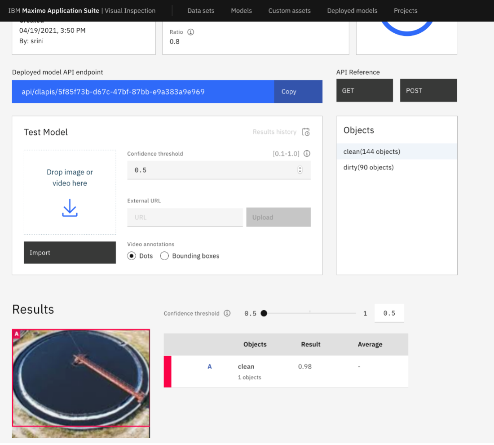This screenshot has width=494, height=445.
Task: Click info icon next to threshold range
Action: (307, 154)
